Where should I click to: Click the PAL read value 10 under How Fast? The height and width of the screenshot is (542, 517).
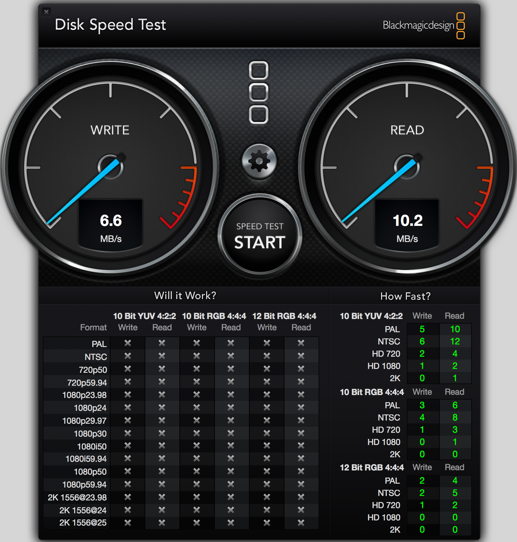[x=455, y=329]
